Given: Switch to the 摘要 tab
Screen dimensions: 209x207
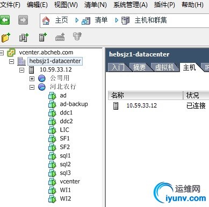Looking at the screenshot, I should [139, 68].
